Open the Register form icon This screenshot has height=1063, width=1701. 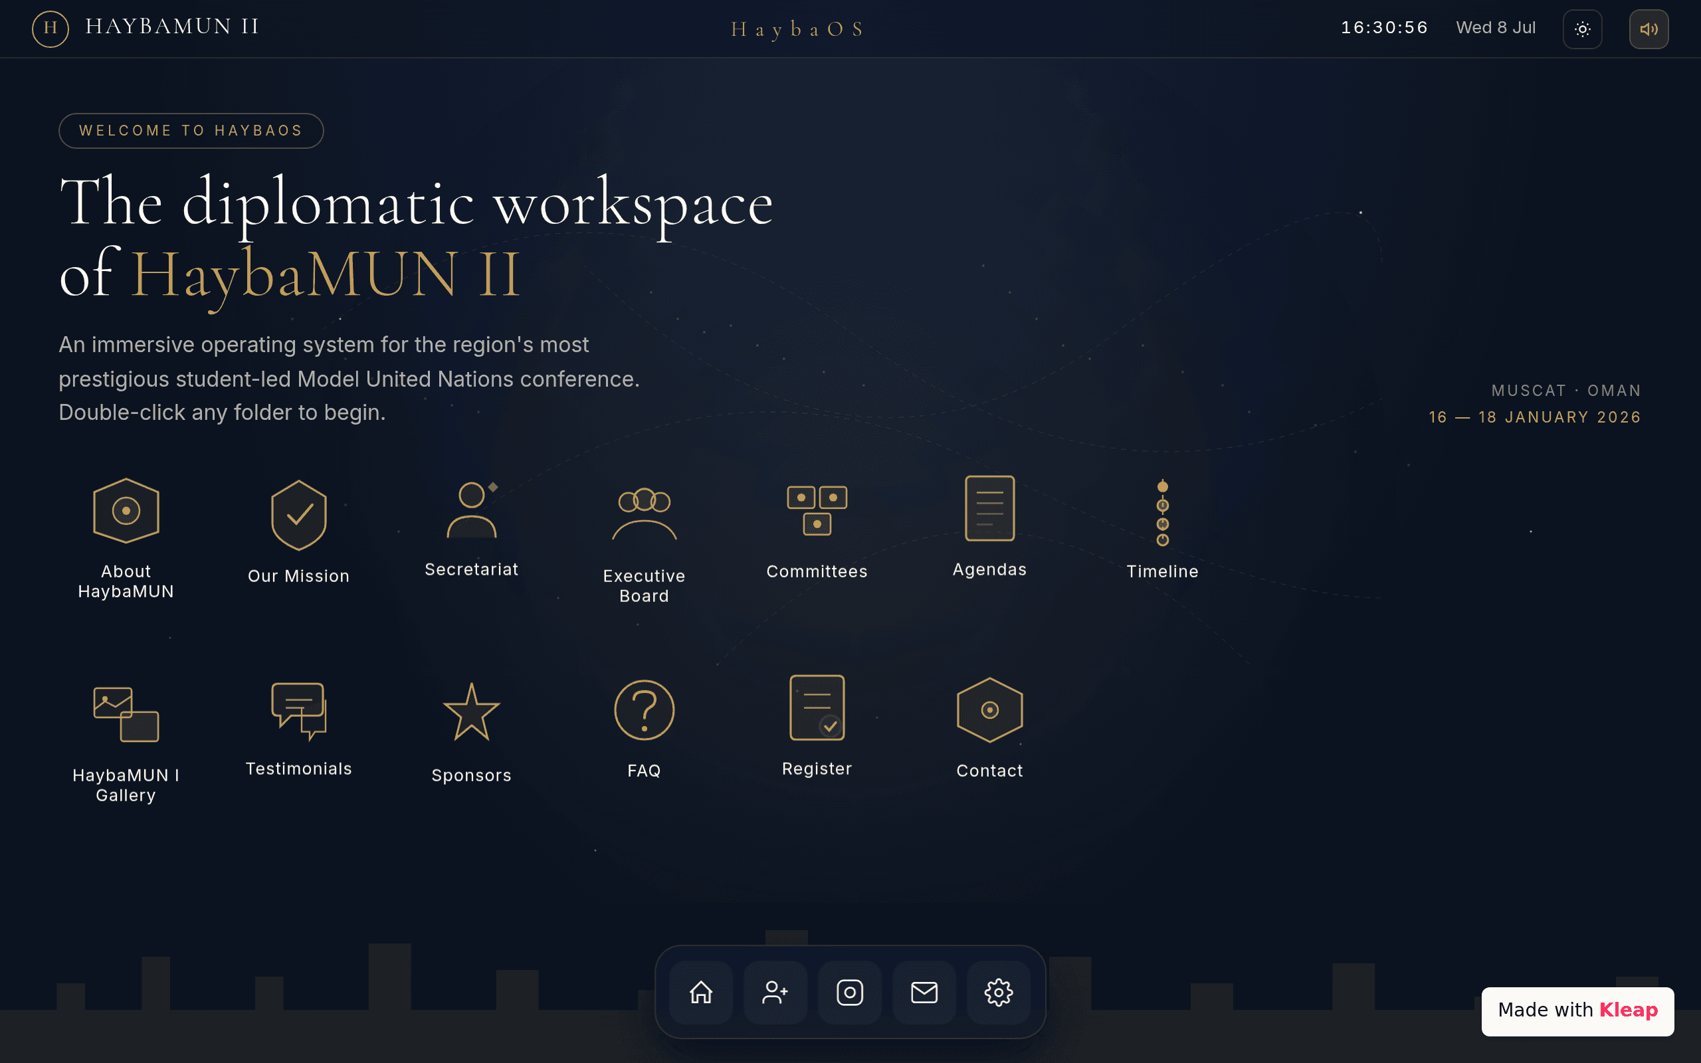coord(817,708)
